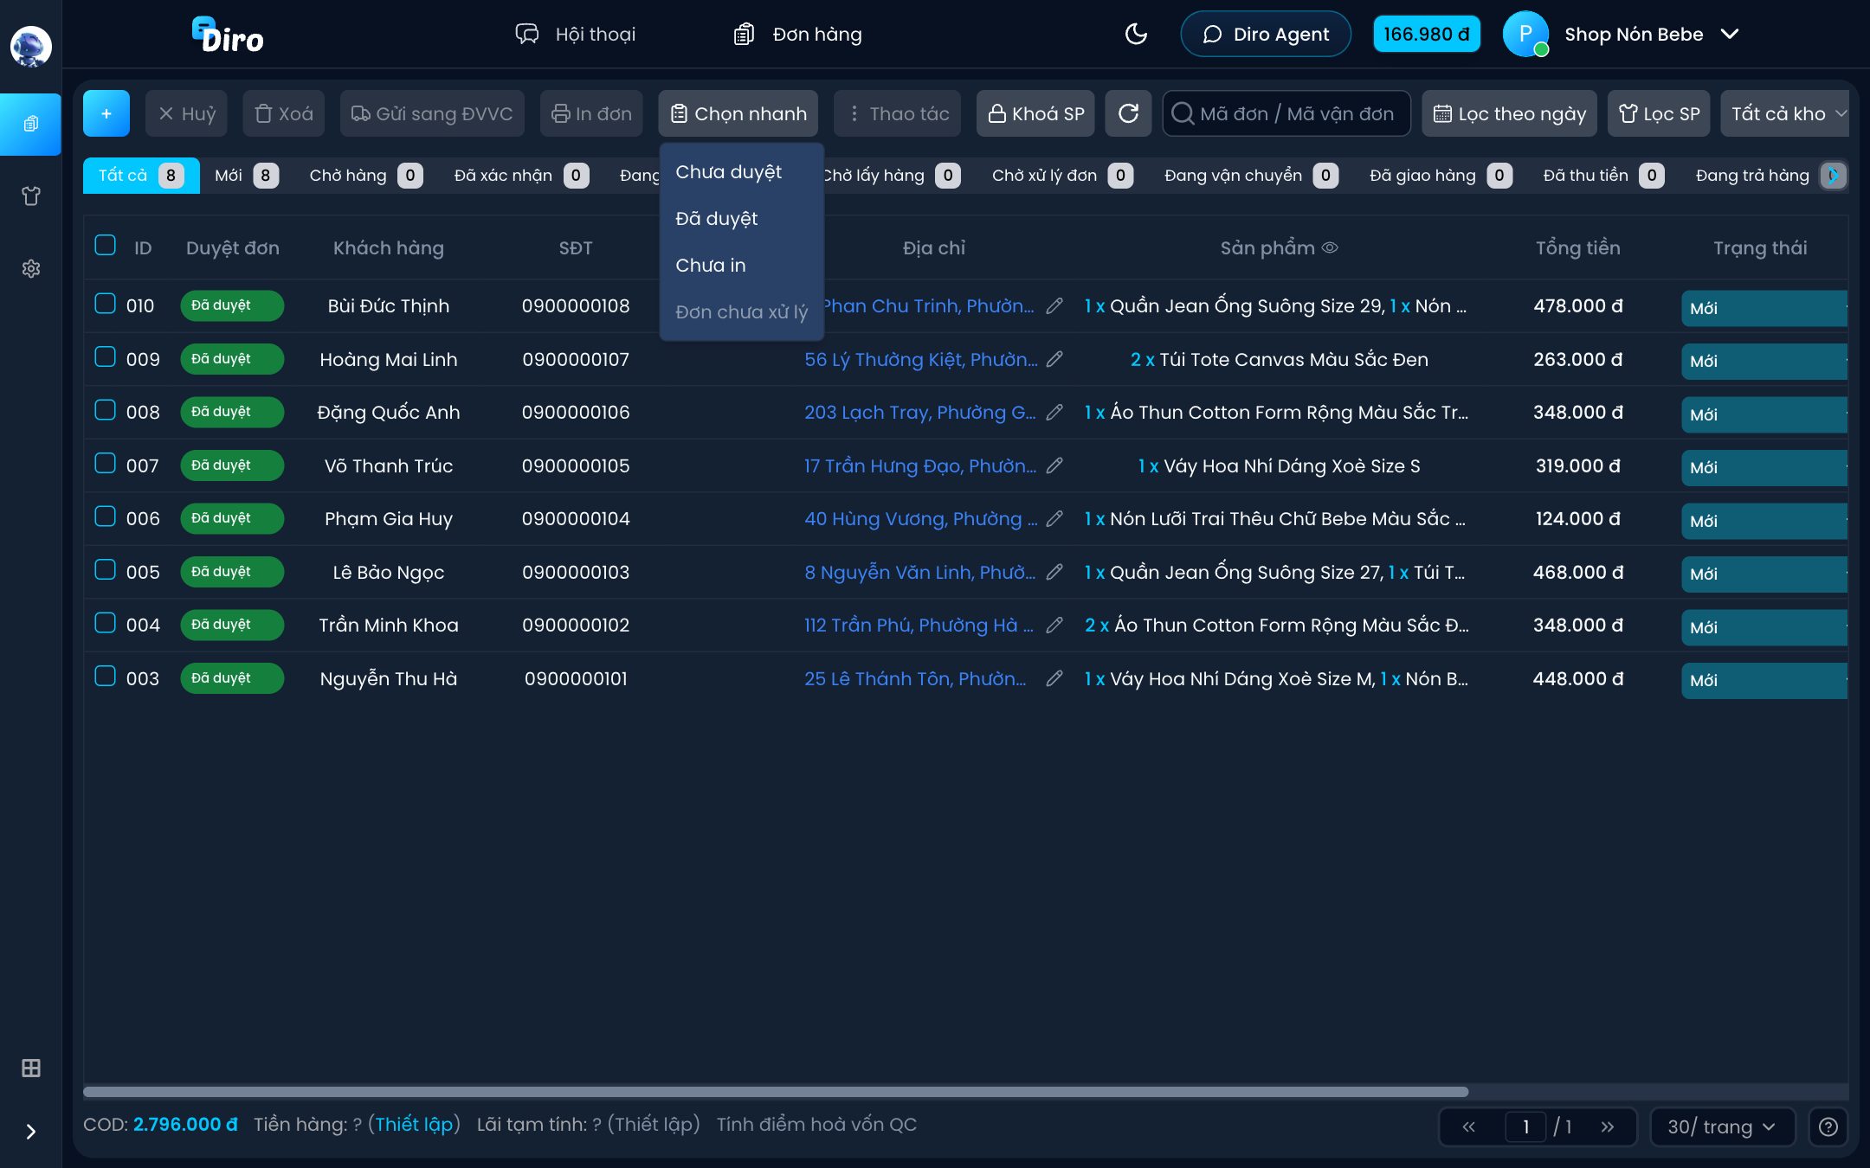1870x1168 pixels.
Task: Click the horizontal scrollbar under table
Action: (776, 1092)
